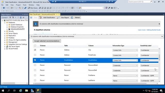Open Information Type dropdown for FirstName
This screenshot has height=93, width=165.
click(125, 76)
